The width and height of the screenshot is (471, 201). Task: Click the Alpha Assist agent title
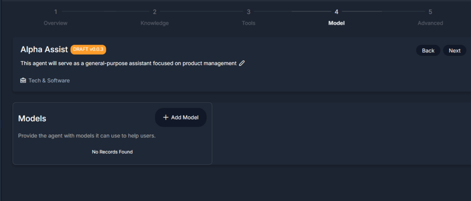coord(44,50)
